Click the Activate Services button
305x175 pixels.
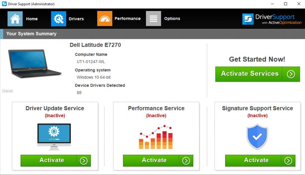pos(258,74)
